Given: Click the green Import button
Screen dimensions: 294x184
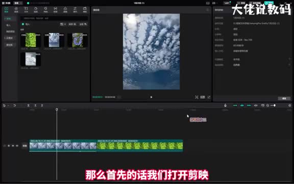Looking at the screenshot, I should [x=26, y=24].
